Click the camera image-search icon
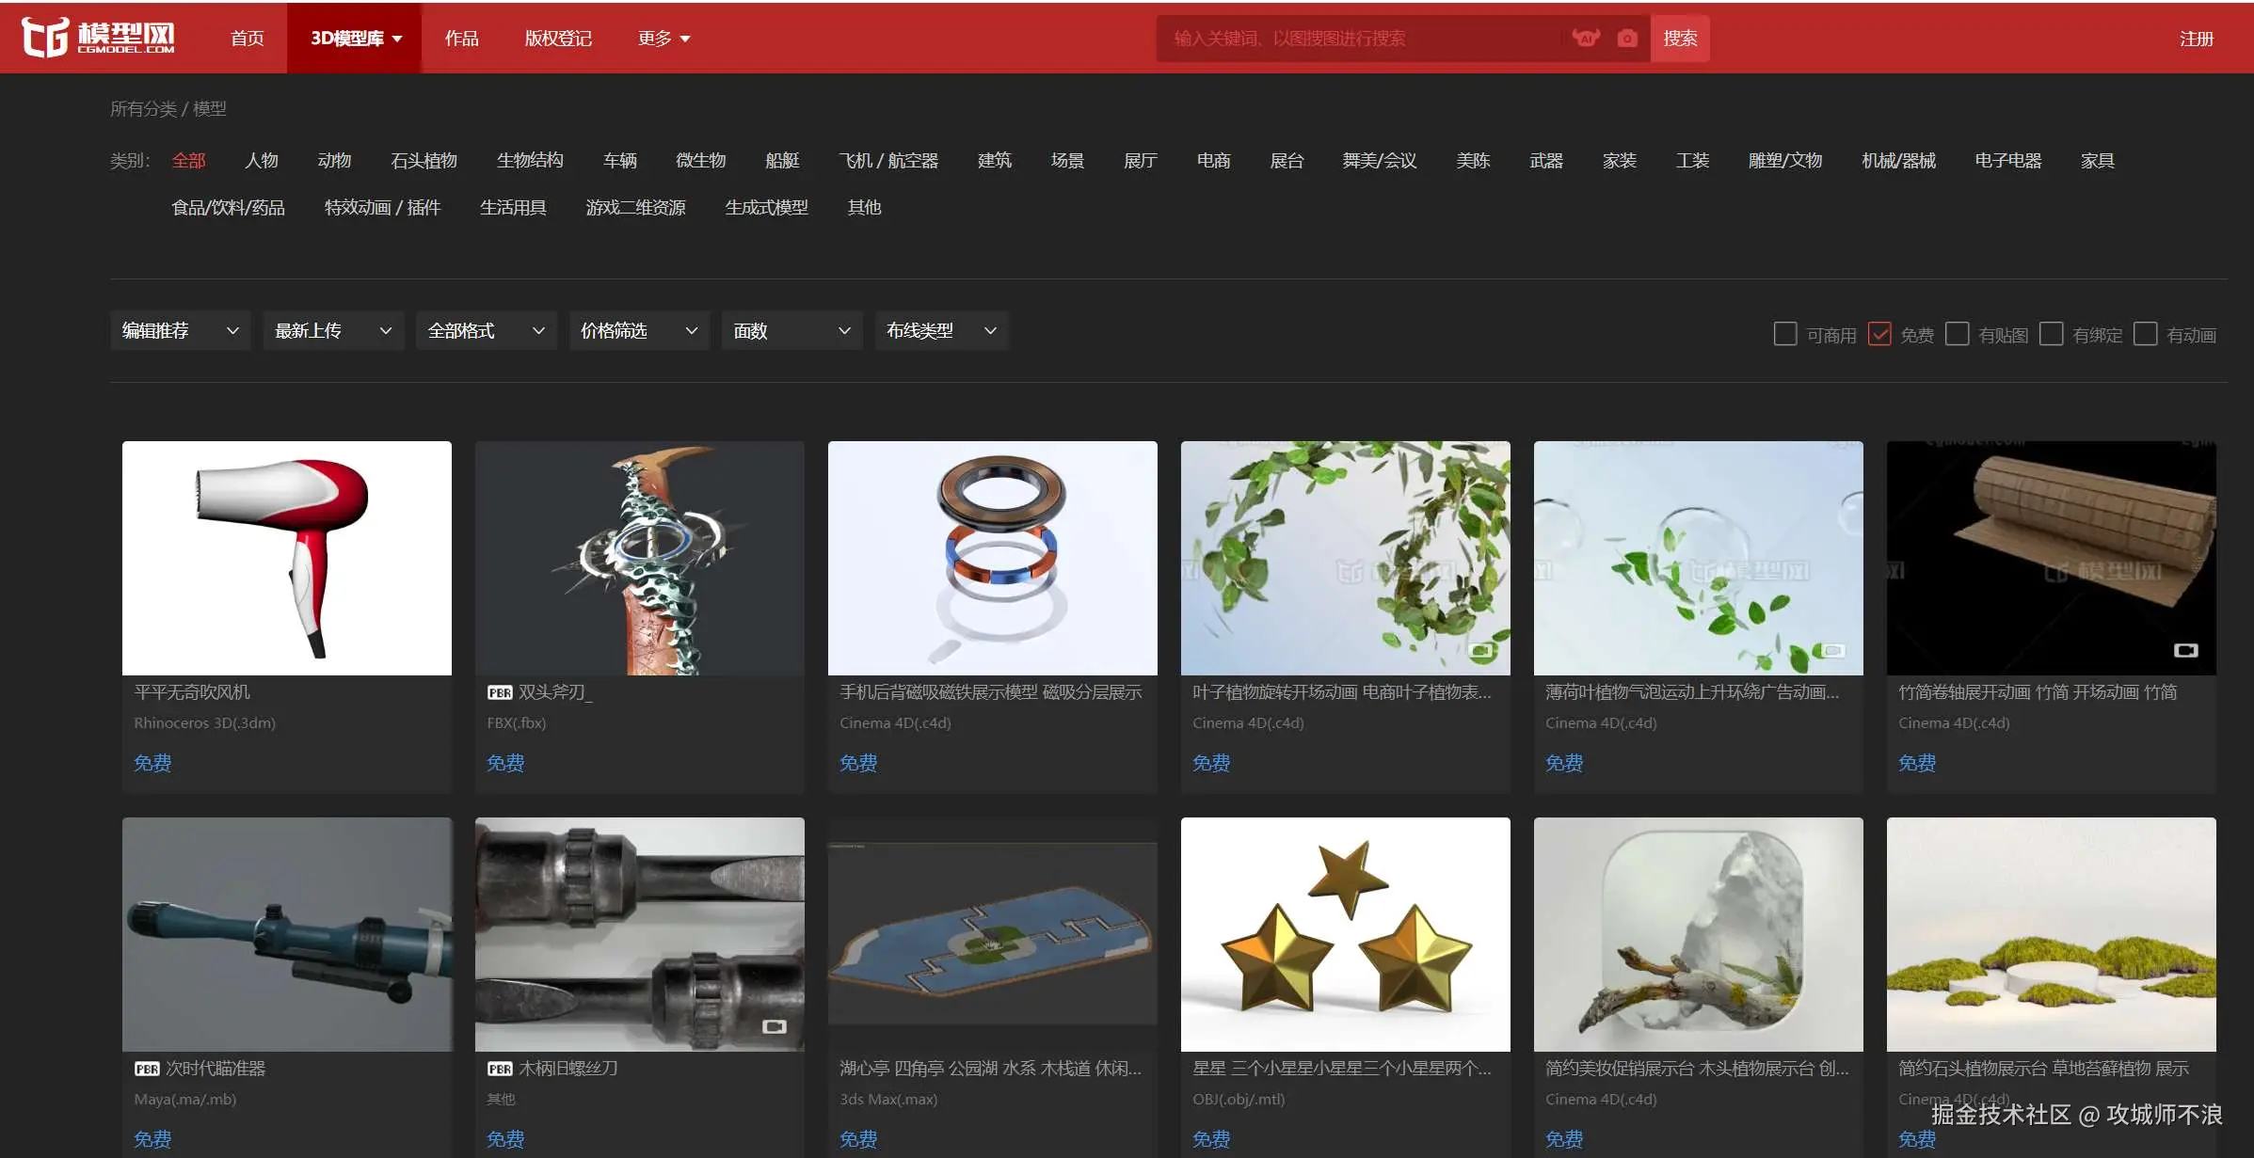Screen dimensions: 2254x1158 [1627, 39]
